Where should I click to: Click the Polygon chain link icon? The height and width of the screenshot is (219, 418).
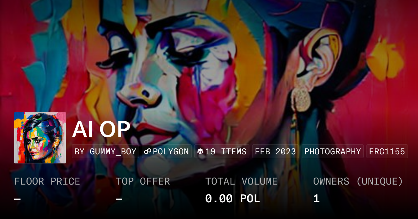click(x=147, y=152)
